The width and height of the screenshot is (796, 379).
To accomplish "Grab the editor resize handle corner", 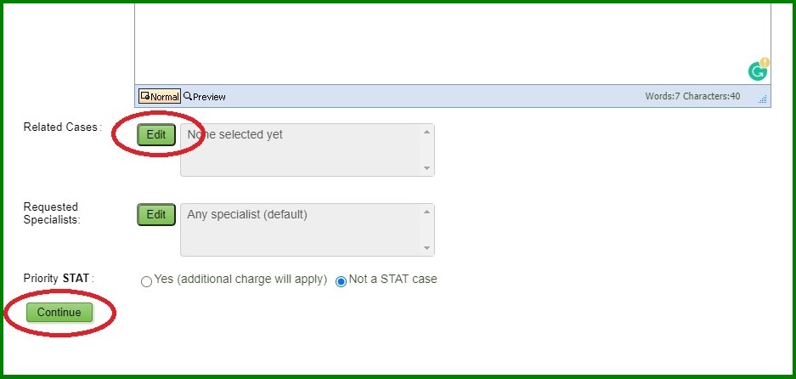I will [763, 99].
